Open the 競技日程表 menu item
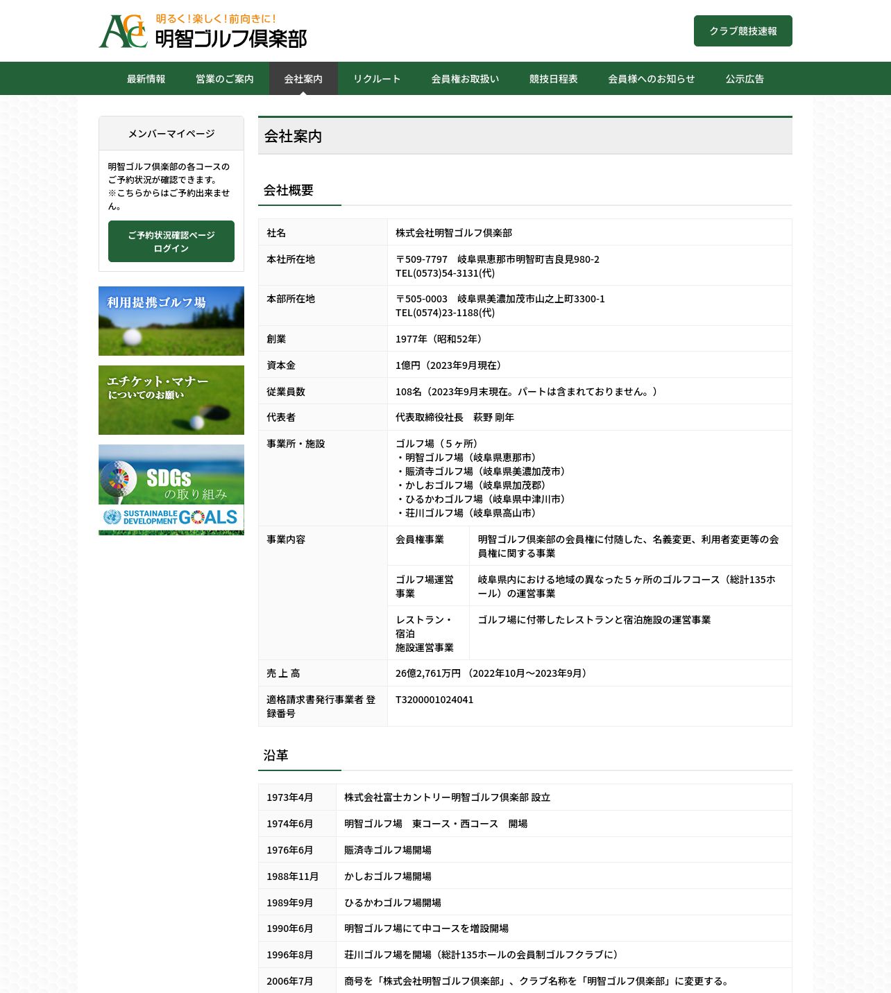The height and width of the screenshot is (993, 891). coord(553,78)
